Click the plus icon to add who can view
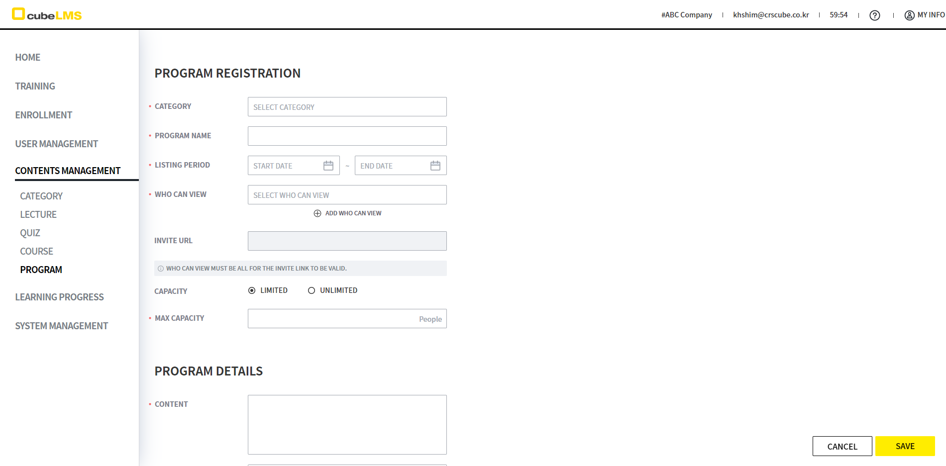Image resolution: width=946 pixels, height=466 pixels. click(x=317, y=213)
